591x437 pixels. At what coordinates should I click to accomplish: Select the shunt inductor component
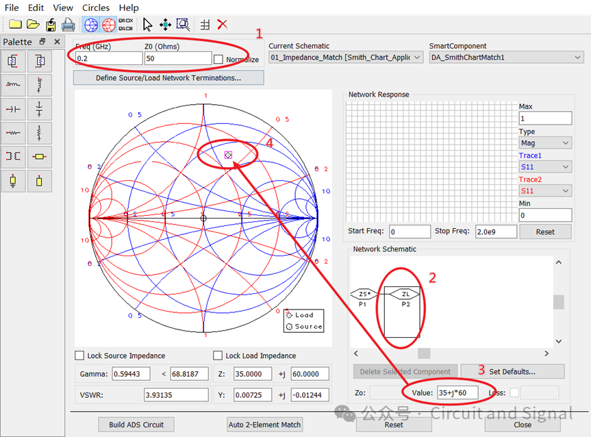39,85
